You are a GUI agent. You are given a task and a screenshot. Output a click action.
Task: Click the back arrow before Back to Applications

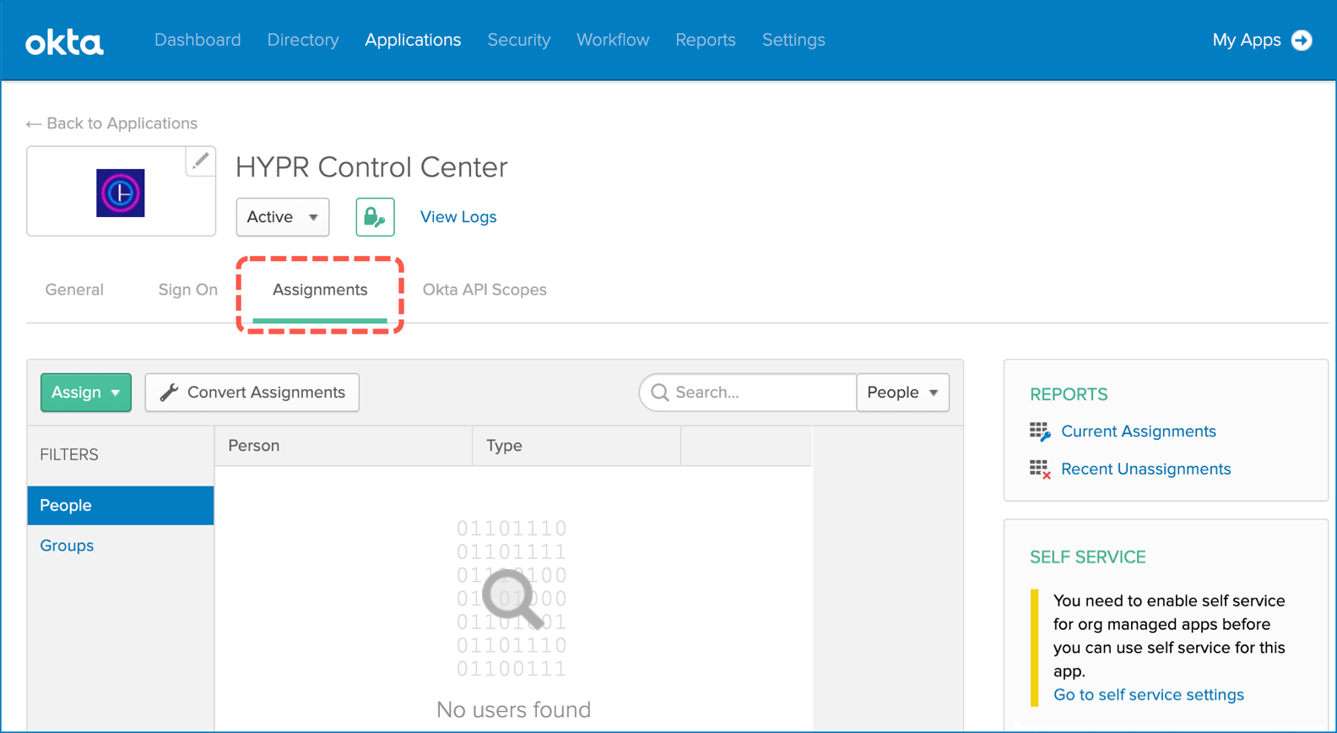34,124
